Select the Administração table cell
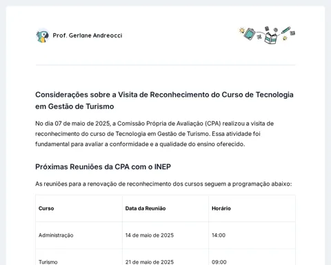The image size is (331, 265). (x=79, y=235)
